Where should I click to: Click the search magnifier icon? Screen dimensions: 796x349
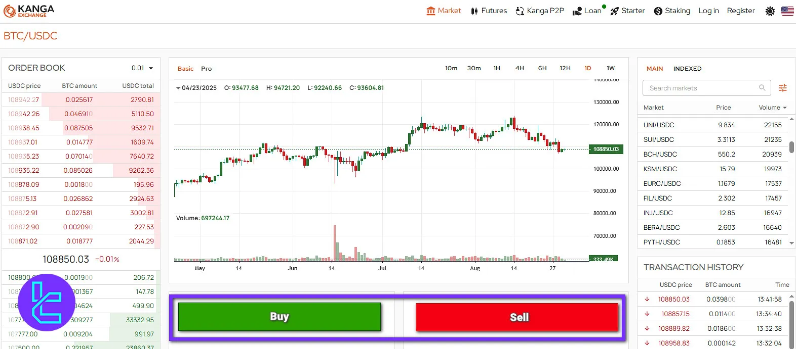click(x=762, y=88)
